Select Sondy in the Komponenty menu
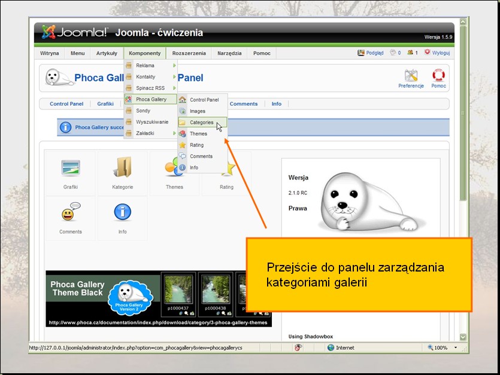This screenshot has height=375, width=500. click(x=150, y=111)
